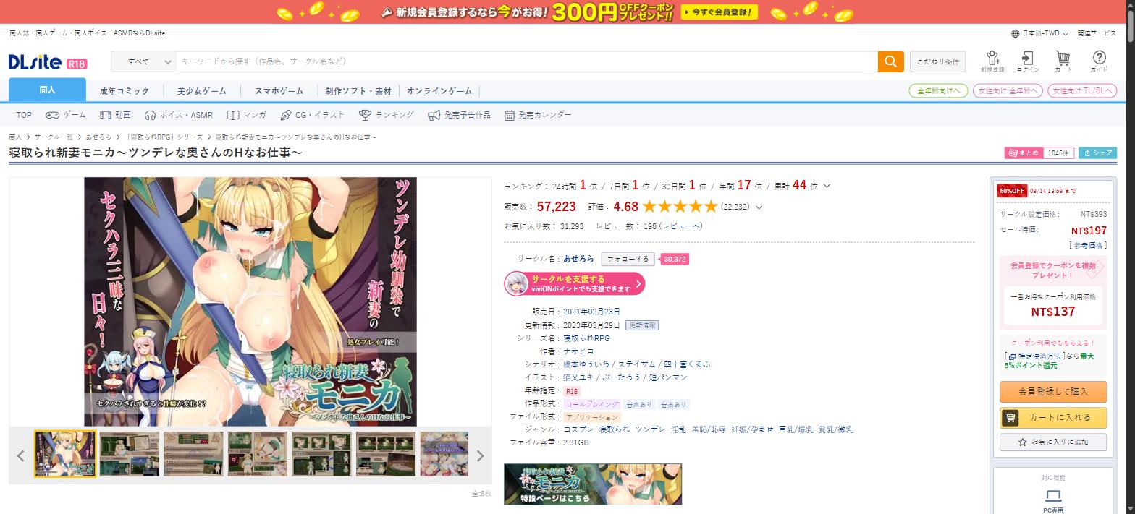Select the オンラインゲーム tab
Image resolution: width=1135 pixels, height=514 pixels.
pyautogui.click(x=439, y=91)
